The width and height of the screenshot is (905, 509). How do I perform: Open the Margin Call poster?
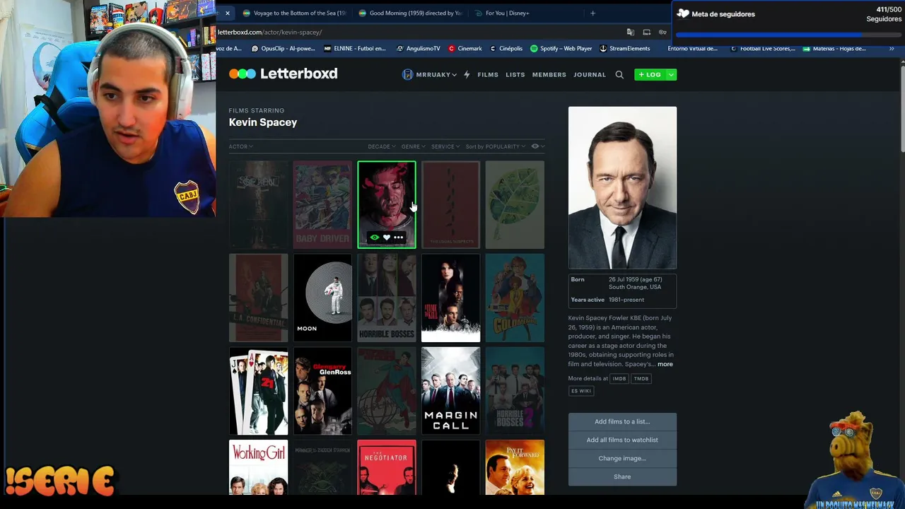click(x=450, y=391)
